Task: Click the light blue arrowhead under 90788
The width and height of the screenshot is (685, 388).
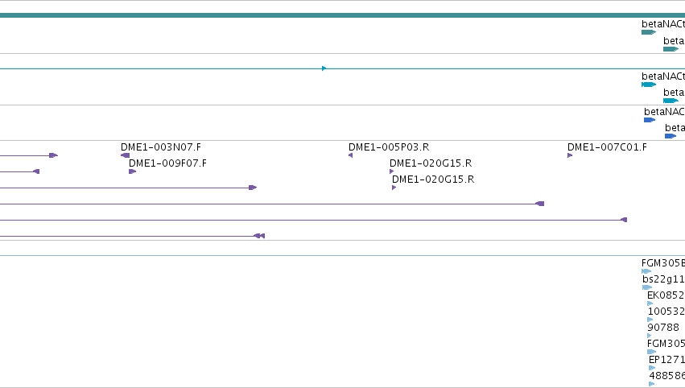Action: tap(649, 336)
